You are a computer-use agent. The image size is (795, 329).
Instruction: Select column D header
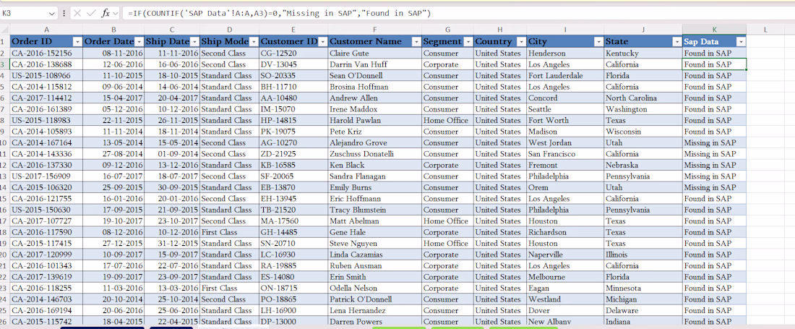tap(230, 30)
